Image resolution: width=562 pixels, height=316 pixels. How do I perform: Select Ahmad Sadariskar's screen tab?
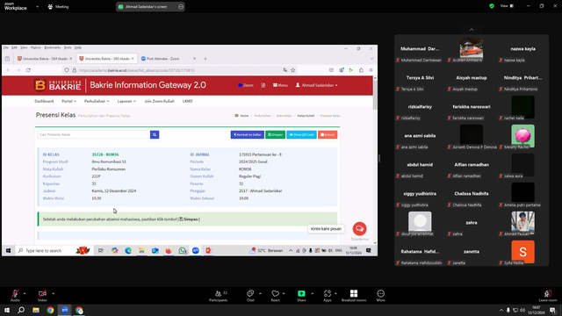pos(147,6)
